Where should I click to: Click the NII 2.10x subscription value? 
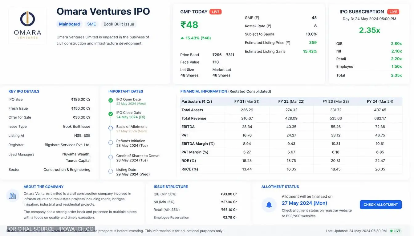[396, 51]
